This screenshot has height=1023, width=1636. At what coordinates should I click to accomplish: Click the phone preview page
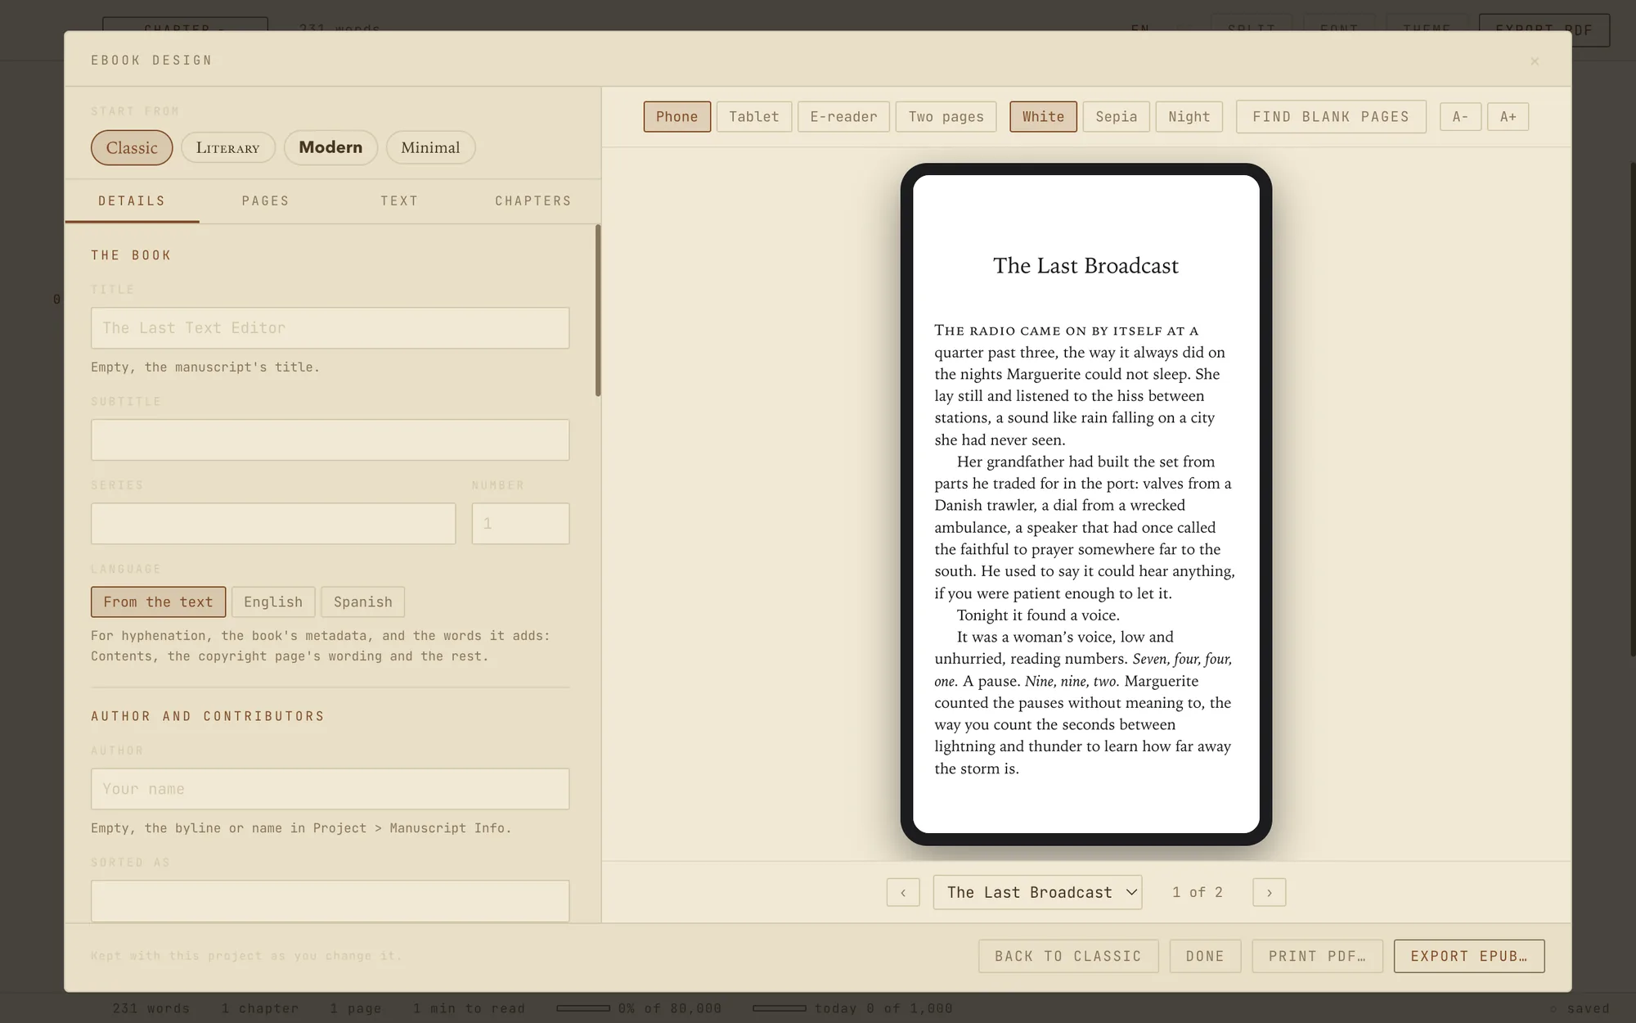pos(1086,504)
